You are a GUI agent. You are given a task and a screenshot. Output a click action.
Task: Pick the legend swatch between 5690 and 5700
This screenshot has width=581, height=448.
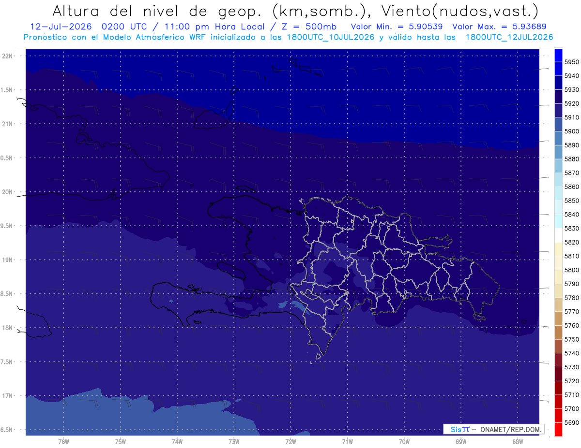[558, 416]
